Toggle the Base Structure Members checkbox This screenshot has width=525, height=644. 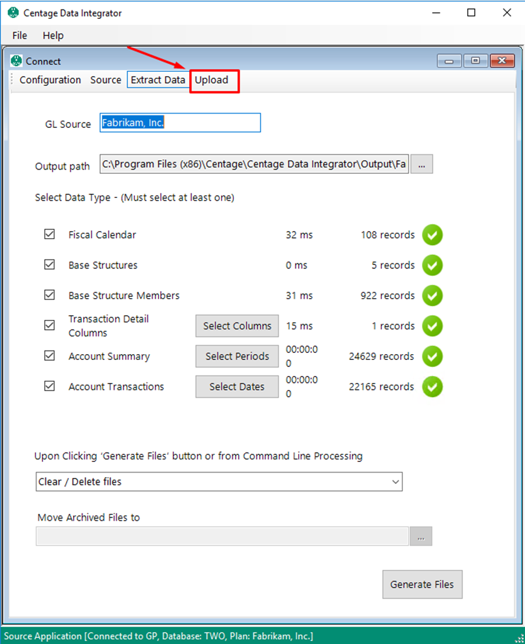pyautogui.click(x=49, y=295)
